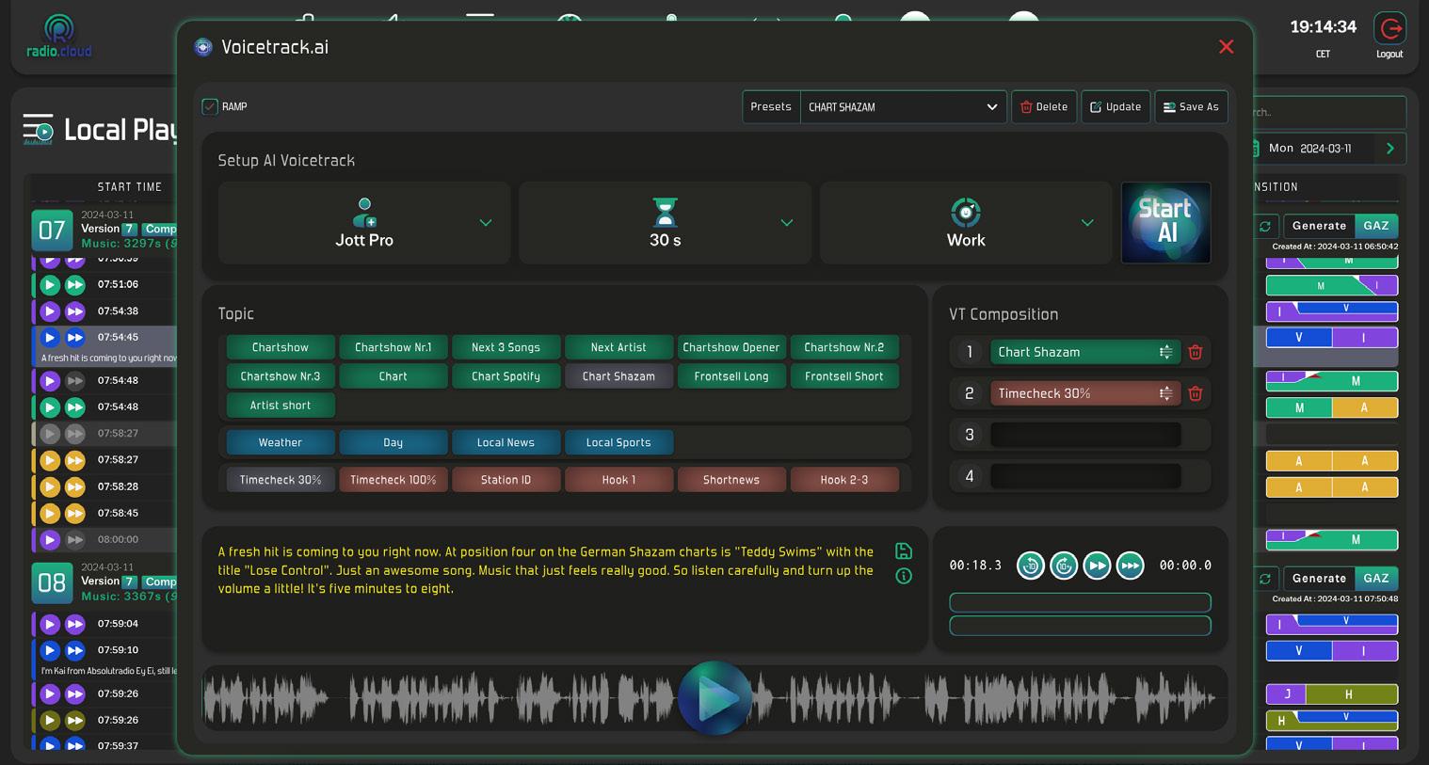Enable the Station ID topic

pos(506,480)
